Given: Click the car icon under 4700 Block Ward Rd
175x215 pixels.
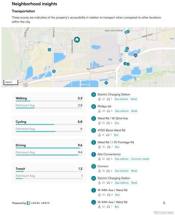Looking at the screenshot, I should coord(108,135).
